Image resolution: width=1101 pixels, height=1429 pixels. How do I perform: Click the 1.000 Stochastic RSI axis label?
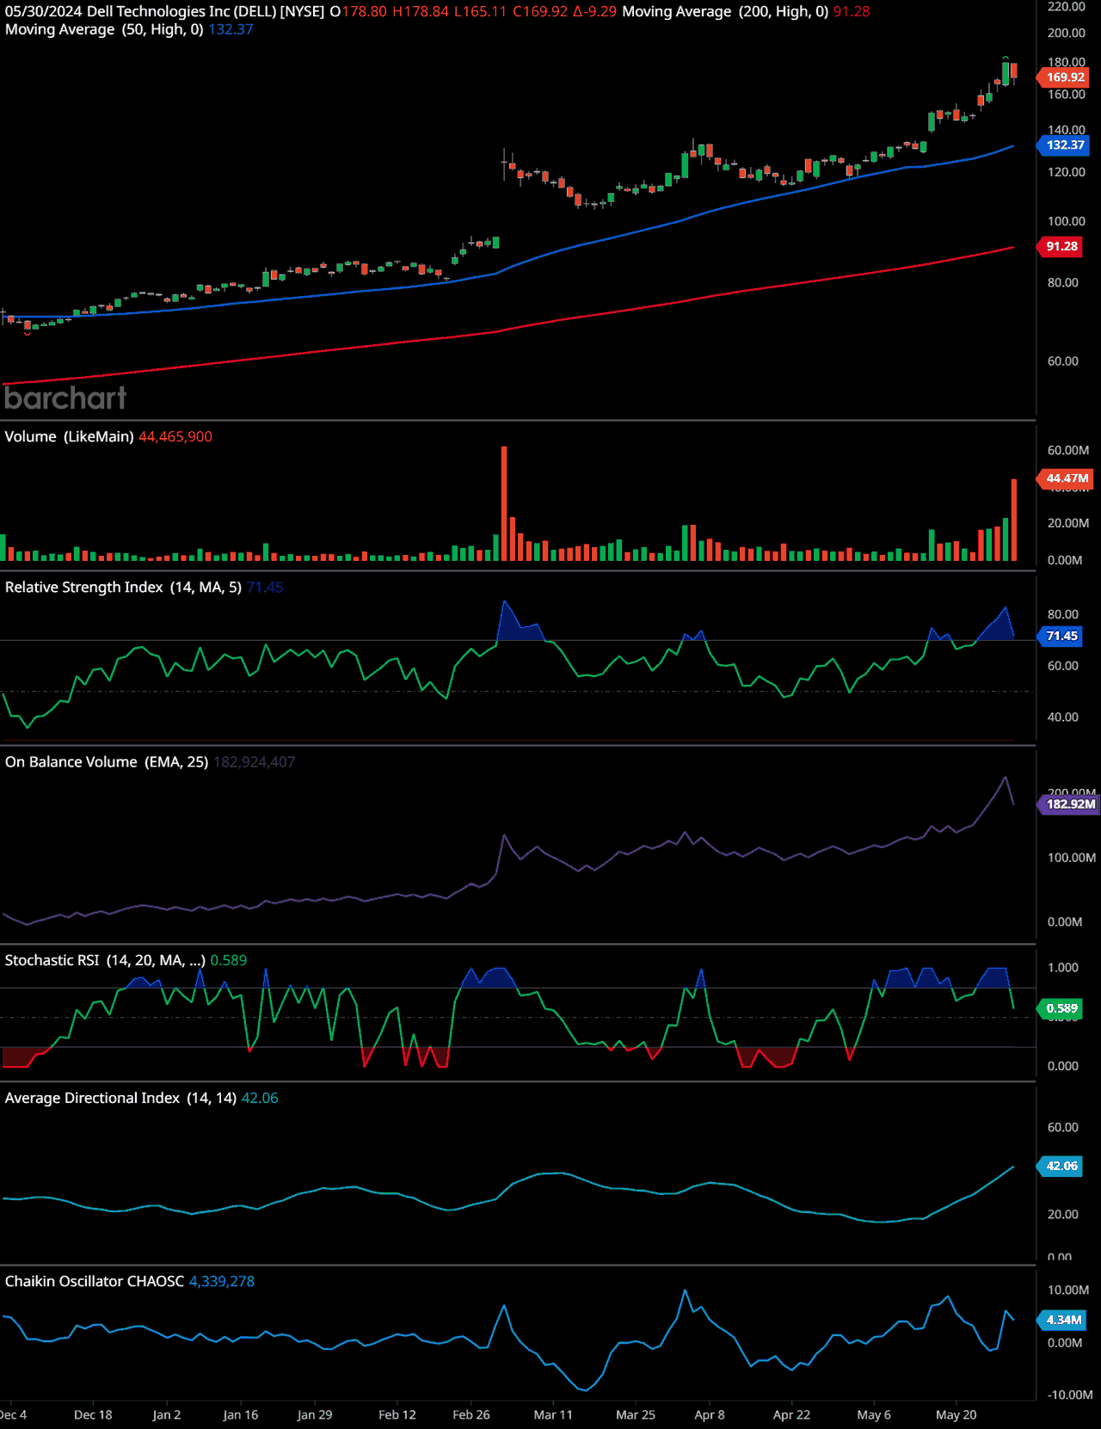1063,968
